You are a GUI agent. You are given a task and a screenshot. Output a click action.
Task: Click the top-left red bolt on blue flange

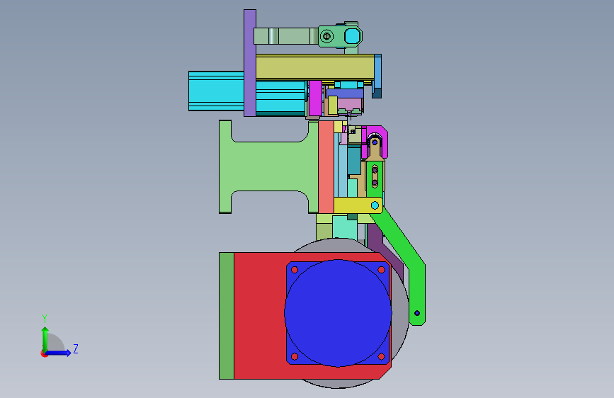point(295,270)
